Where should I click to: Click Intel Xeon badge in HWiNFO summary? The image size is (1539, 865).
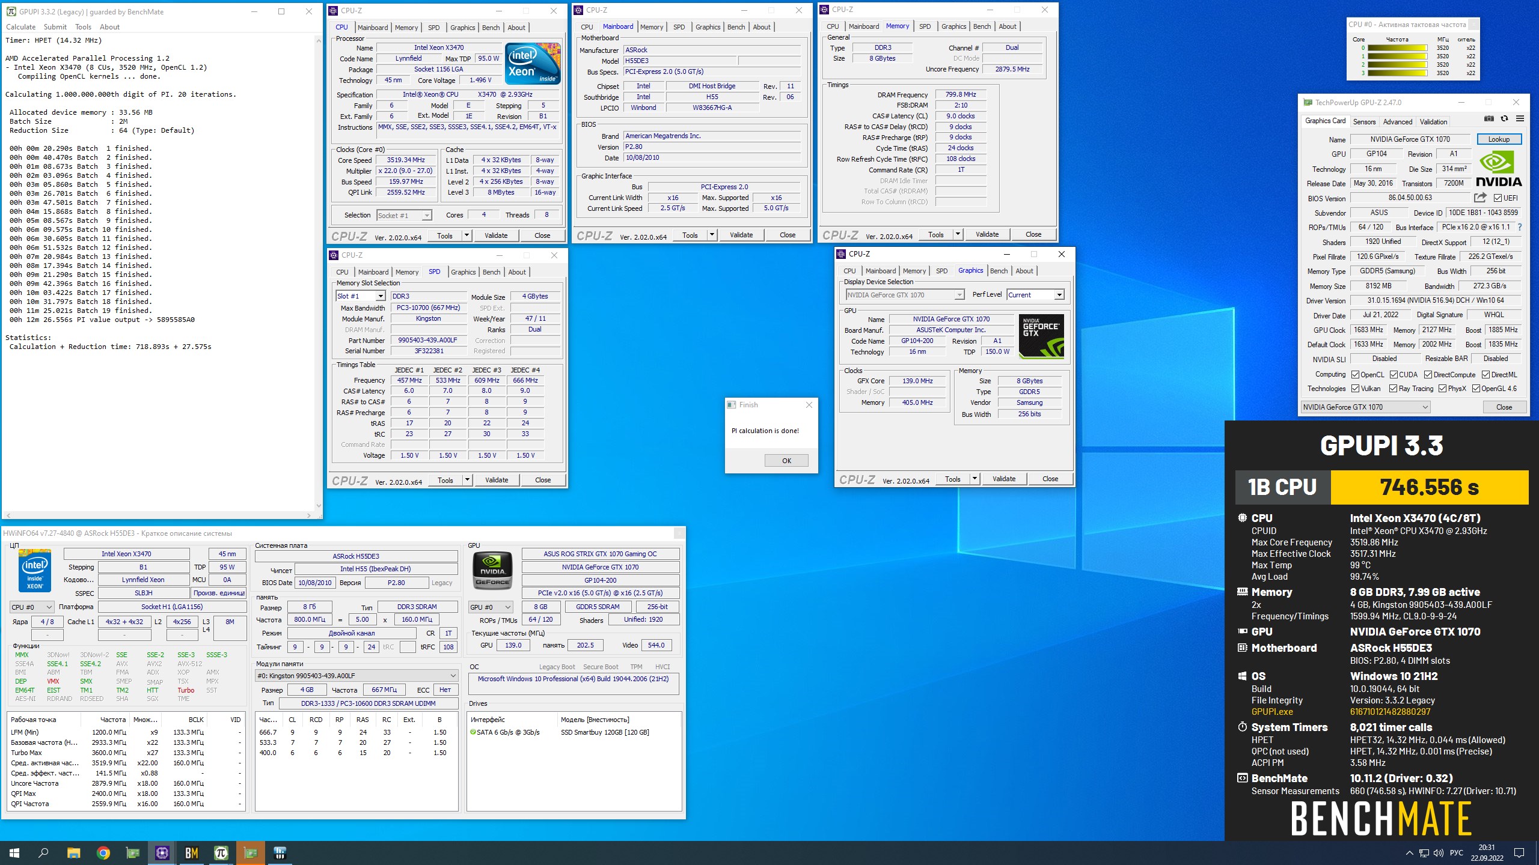coord(35,571)
